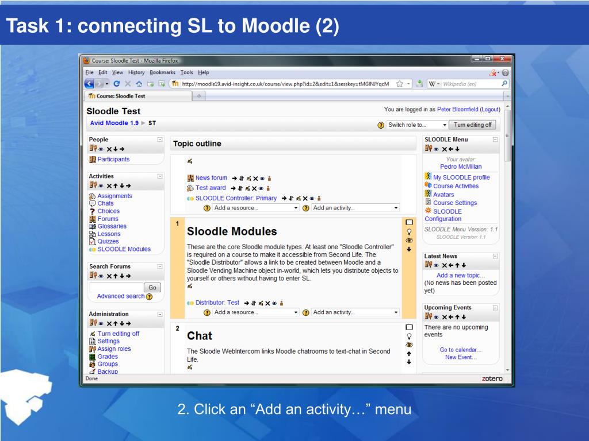Click edit summary icon under Sloodle Modules text
The width and height of the screenshot is (589, 441).
[190, 286]
